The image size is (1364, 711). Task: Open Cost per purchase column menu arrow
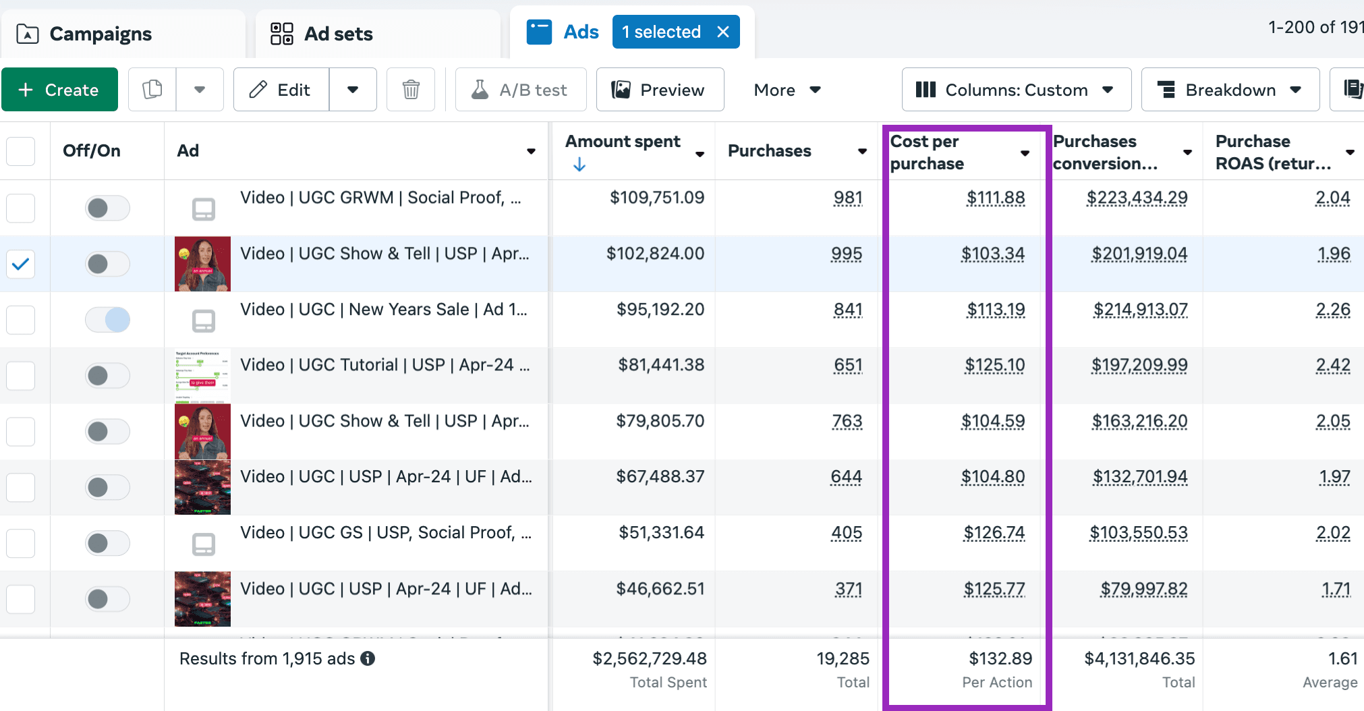point(1025,153)
